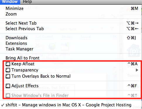Open the Window menu in menu bar
142x109 pixels.
[10, 2]
